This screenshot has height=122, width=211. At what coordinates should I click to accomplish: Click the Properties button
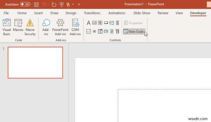(x=133, y=23)
